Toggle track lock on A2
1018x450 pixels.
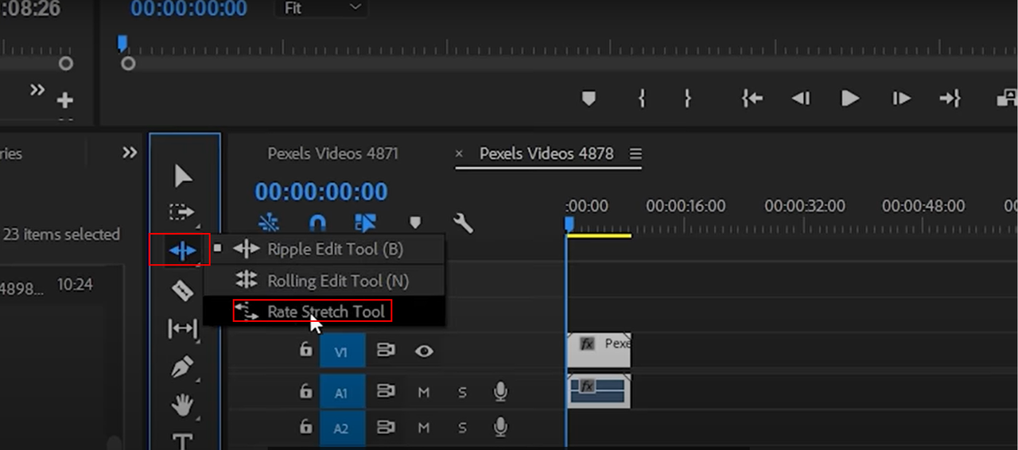[x=305, y=427]
